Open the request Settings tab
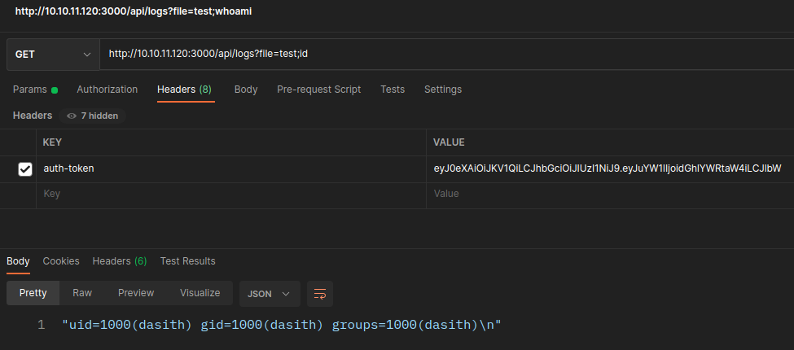This screenshot has height=350, width=794. 442,90
